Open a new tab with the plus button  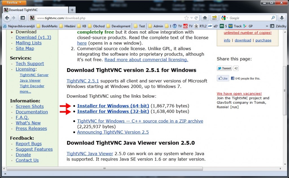pyautogui.click(x=72, y=10)
